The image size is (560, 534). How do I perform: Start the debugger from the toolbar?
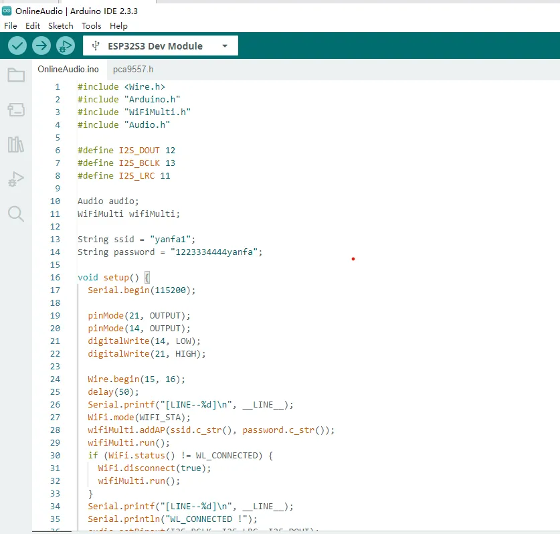click(x=66, y=46)
